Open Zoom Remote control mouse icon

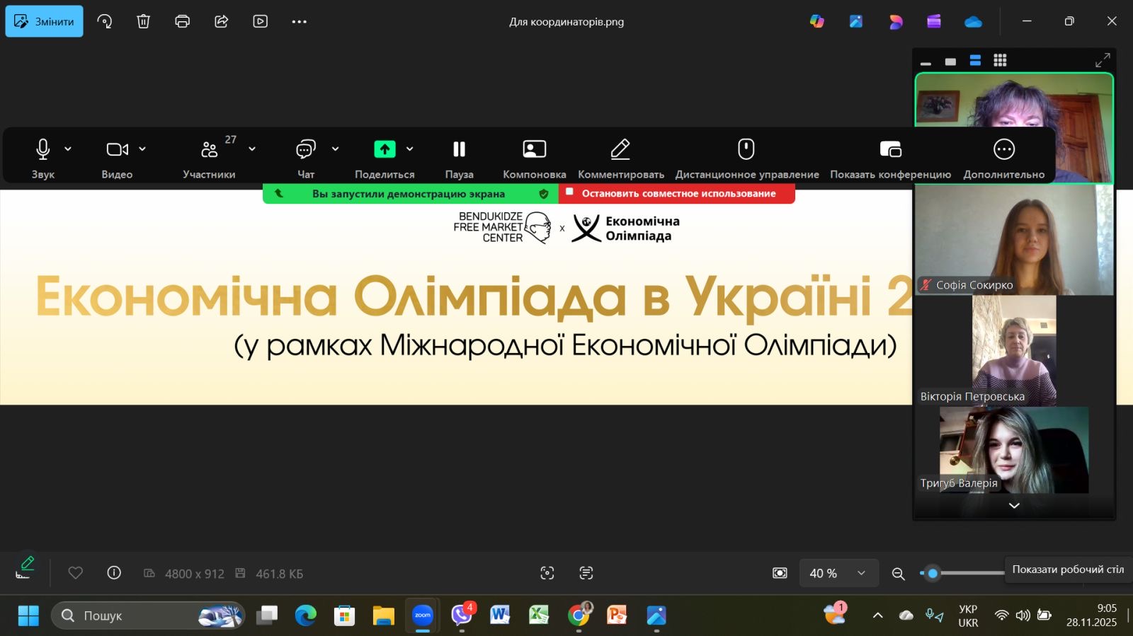click(746, 149)
